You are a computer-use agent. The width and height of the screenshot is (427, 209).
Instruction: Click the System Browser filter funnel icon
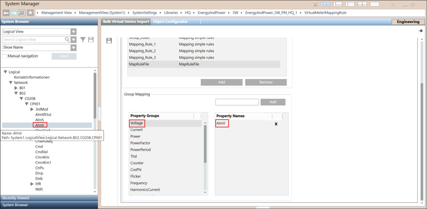(83, 40)
